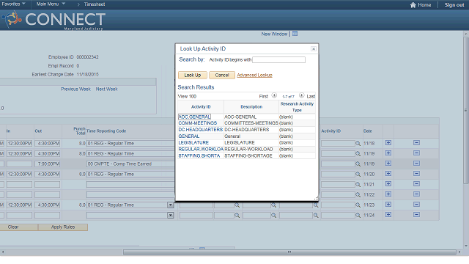
Task: Sort by Activity ID column header
Action: [x=201, y=107]
